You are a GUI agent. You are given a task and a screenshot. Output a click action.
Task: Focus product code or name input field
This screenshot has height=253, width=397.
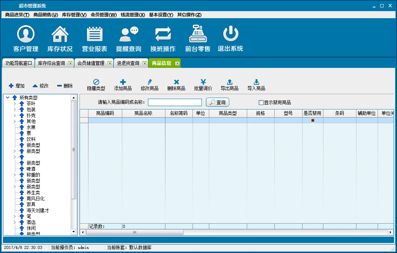(175, 102)
